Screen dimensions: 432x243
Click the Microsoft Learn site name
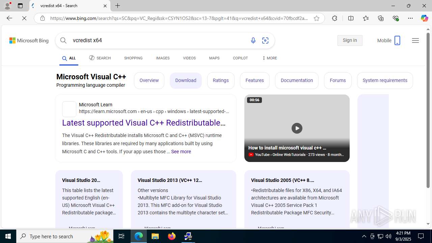click(96, 105)
